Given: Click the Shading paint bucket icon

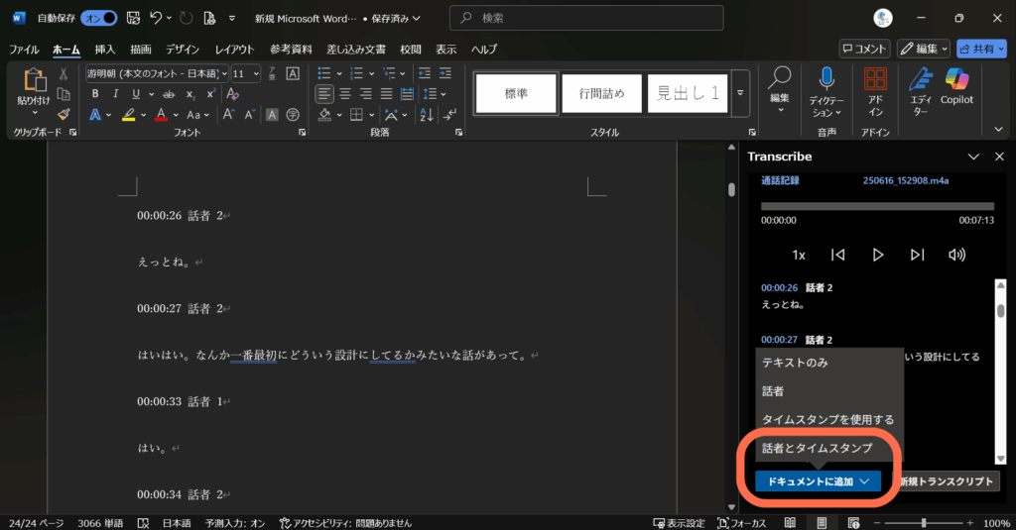Looking at the screenshot, I should point(324,115).
